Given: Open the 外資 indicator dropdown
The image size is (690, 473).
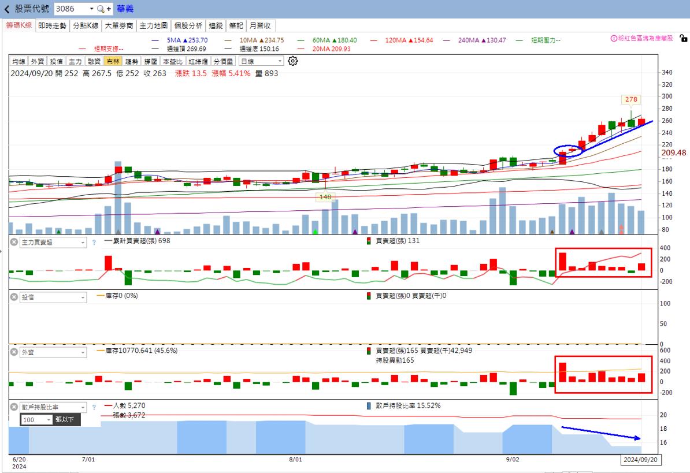Looking at the screenshot, I should point(53,352).
